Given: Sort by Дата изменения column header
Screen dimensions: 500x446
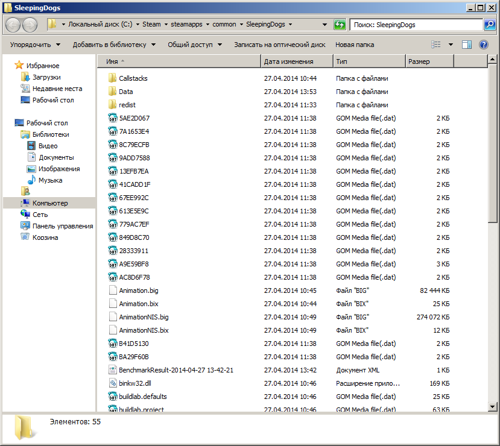Looking at the screenshot, I should click(297, 61).
